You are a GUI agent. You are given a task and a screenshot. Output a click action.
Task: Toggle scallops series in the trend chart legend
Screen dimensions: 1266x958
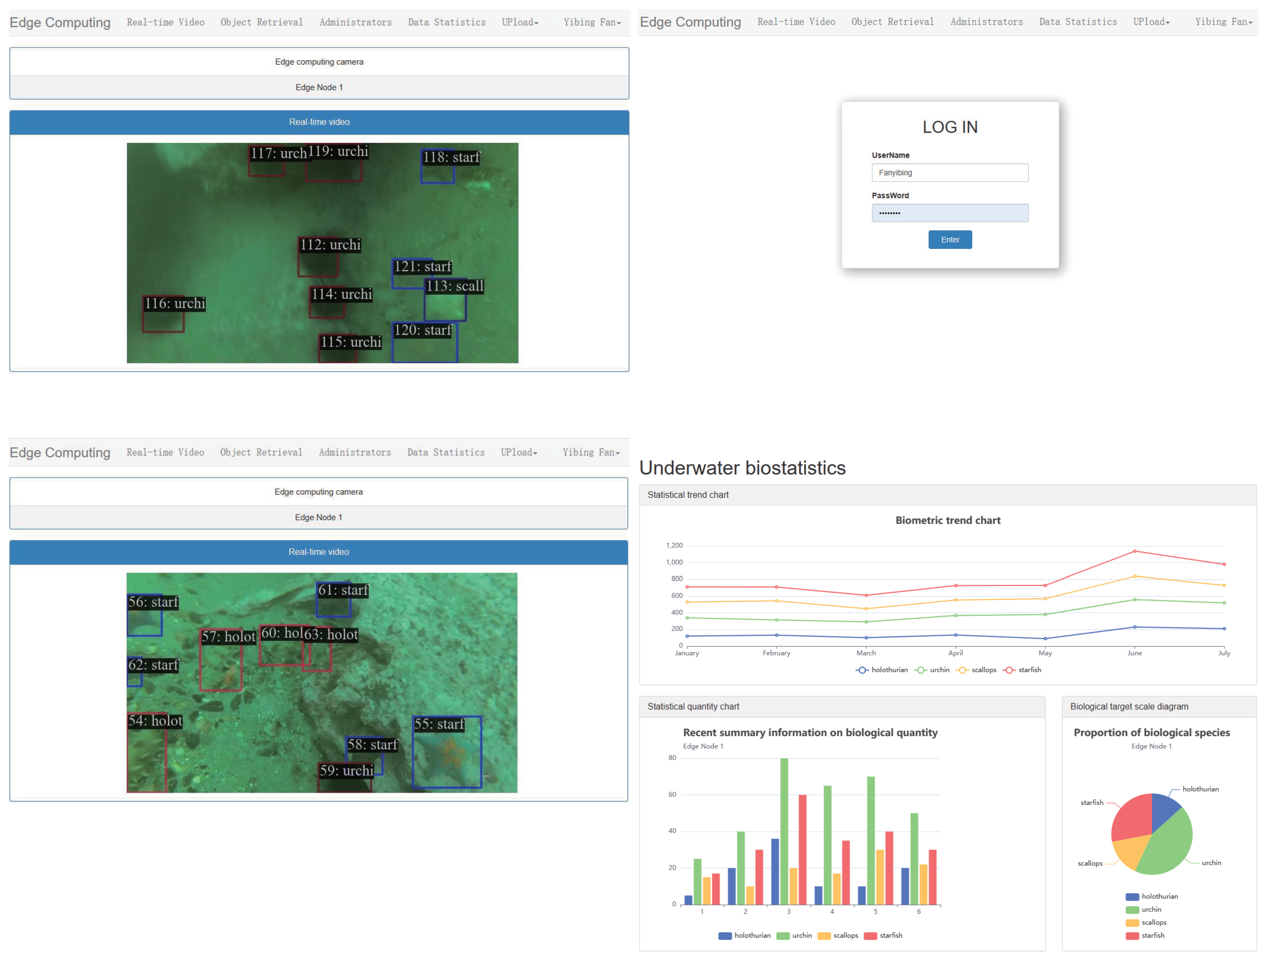coord(976,670)
